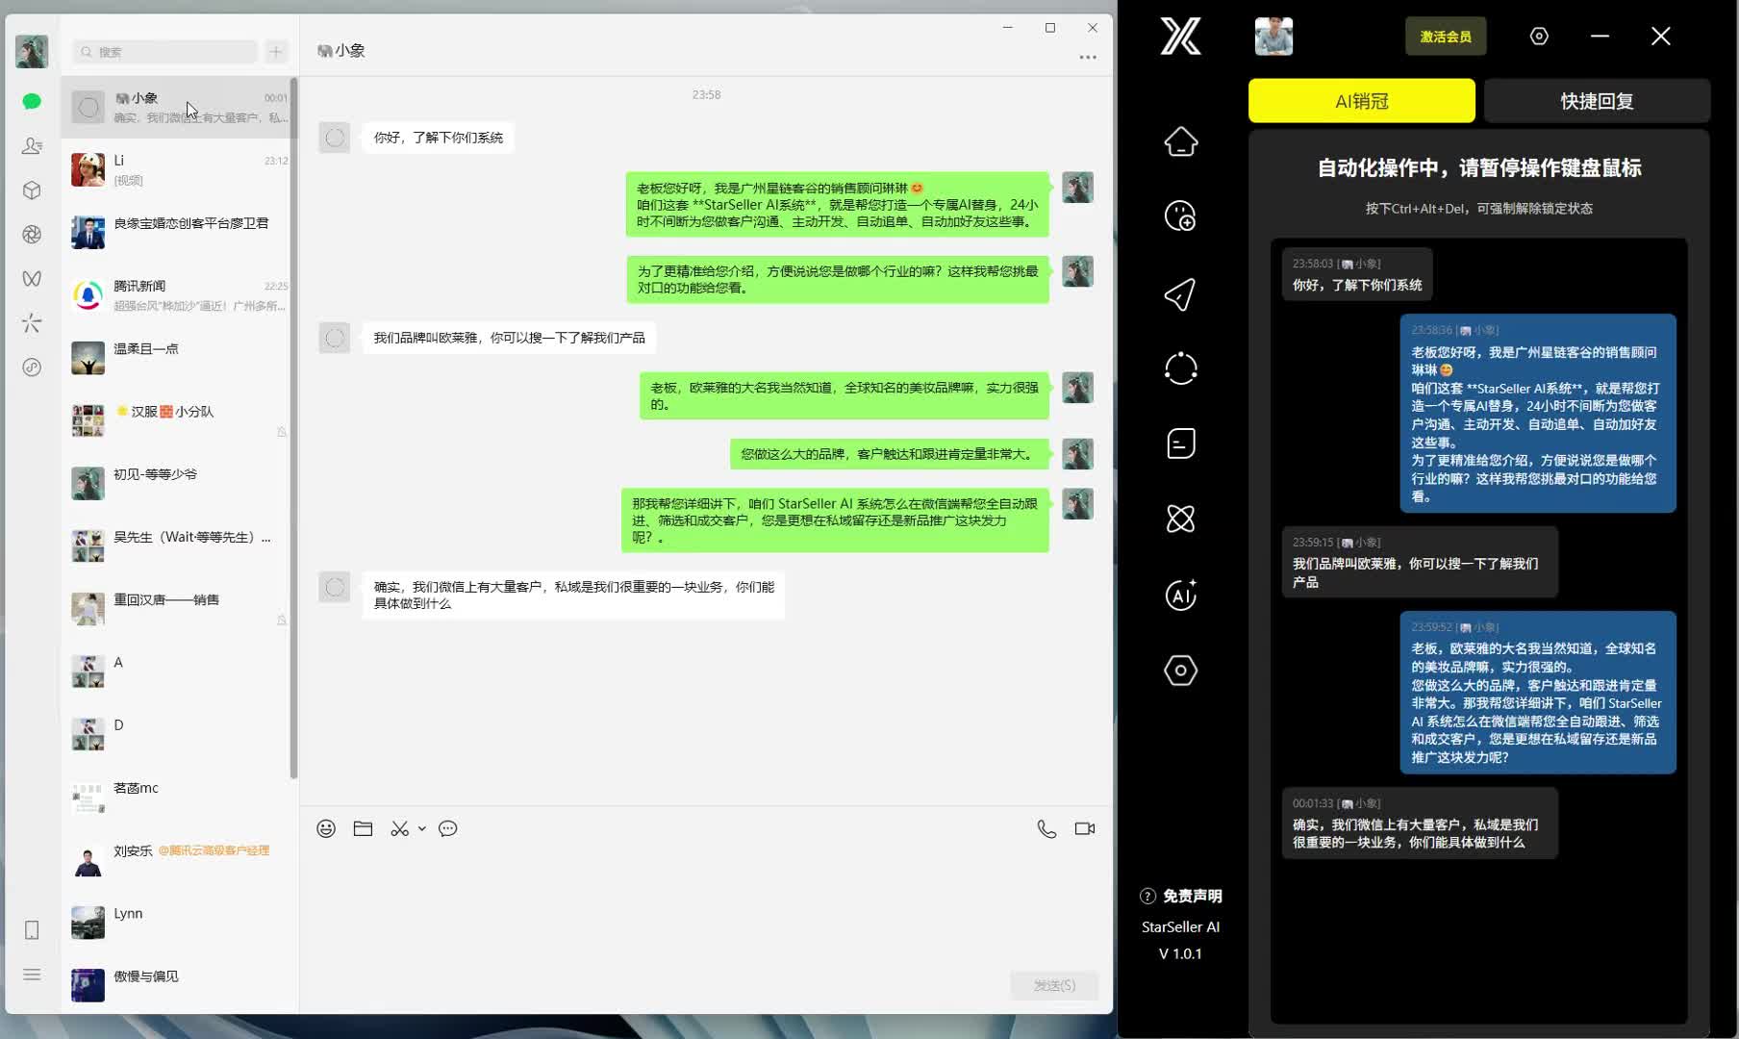This screenshot has width=1739, height=1039.
Task: Open the emoji picker in chat toolbar
Action: coord(326,828)
